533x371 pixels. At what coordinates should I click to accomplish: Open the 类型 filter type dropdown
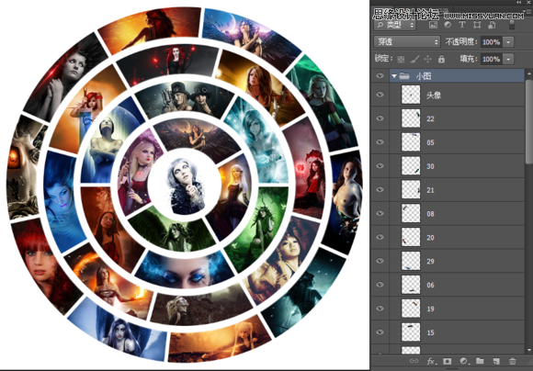394,25
